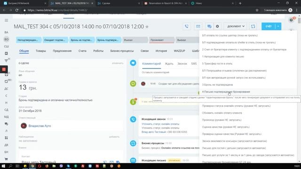Click the СЧЁТ button

269,26
